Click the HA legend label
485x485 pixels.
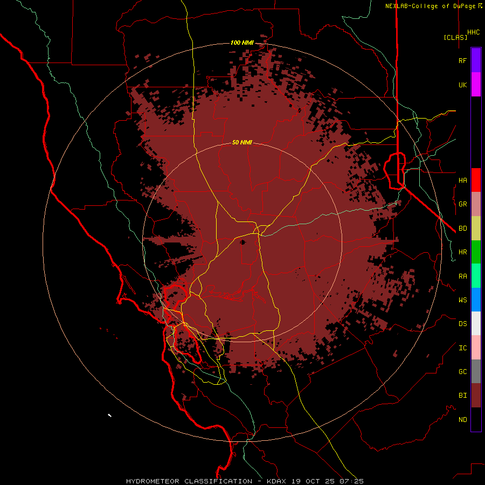pos(462,180)
